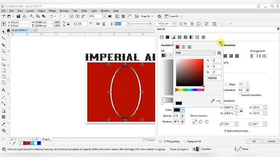Choose Fountain fill type in Edit Fill
280x157 pixels.
[173, 37]
